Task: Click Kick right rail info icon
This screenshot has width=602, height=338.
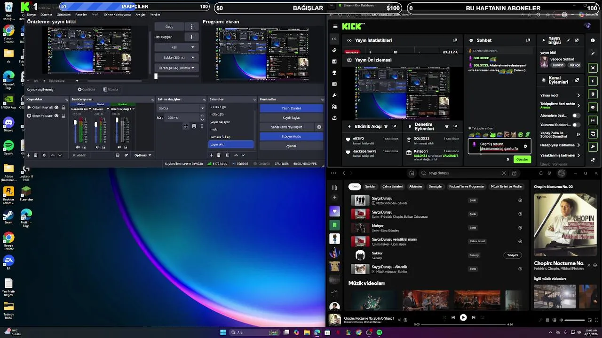Action: coord(593,40)
